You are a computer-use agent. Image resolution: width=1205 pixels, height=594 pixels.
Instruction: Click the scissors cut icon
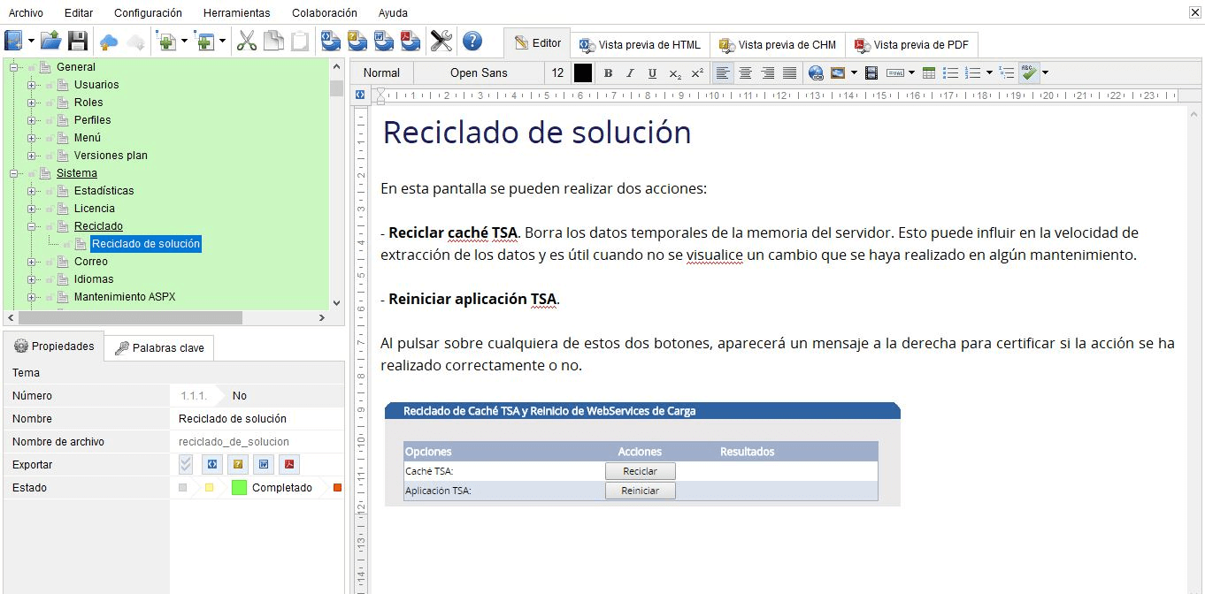(x=248, y=41)
